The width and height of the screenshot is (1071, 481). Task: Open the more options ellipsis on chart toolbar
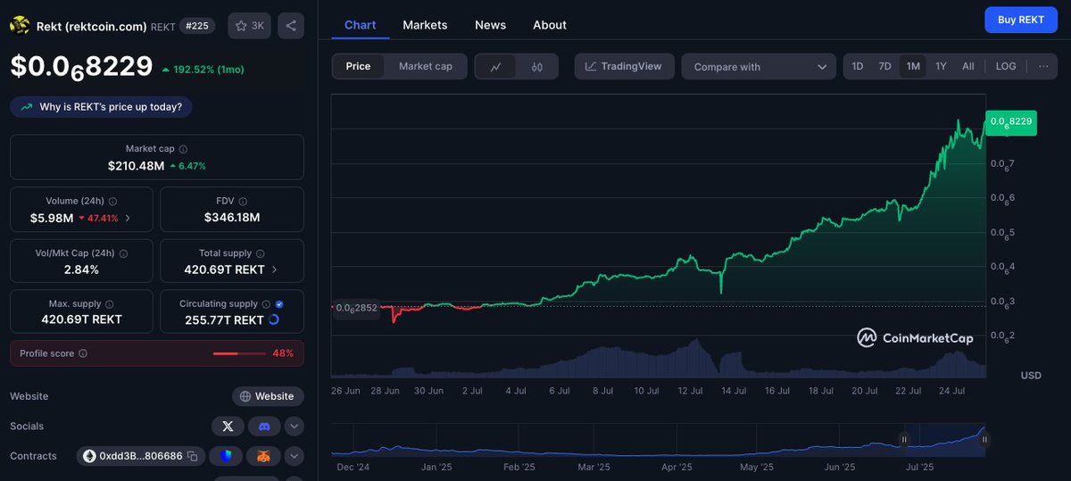point(1043,66)
